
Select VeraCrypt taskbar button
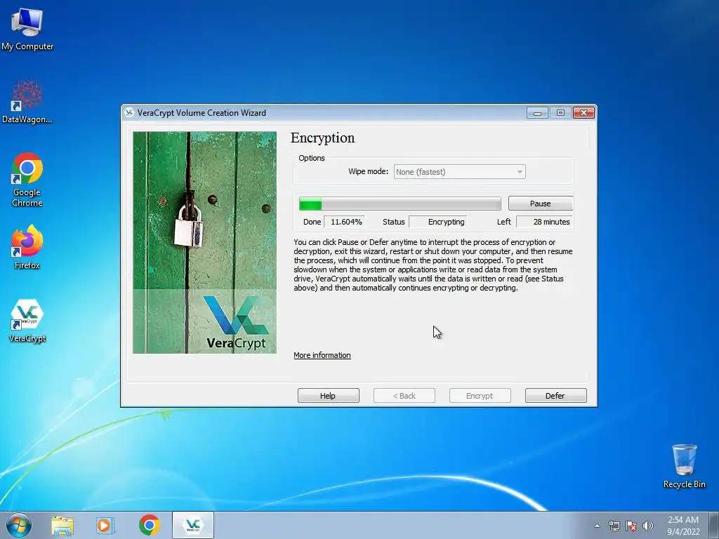point(193,525)
